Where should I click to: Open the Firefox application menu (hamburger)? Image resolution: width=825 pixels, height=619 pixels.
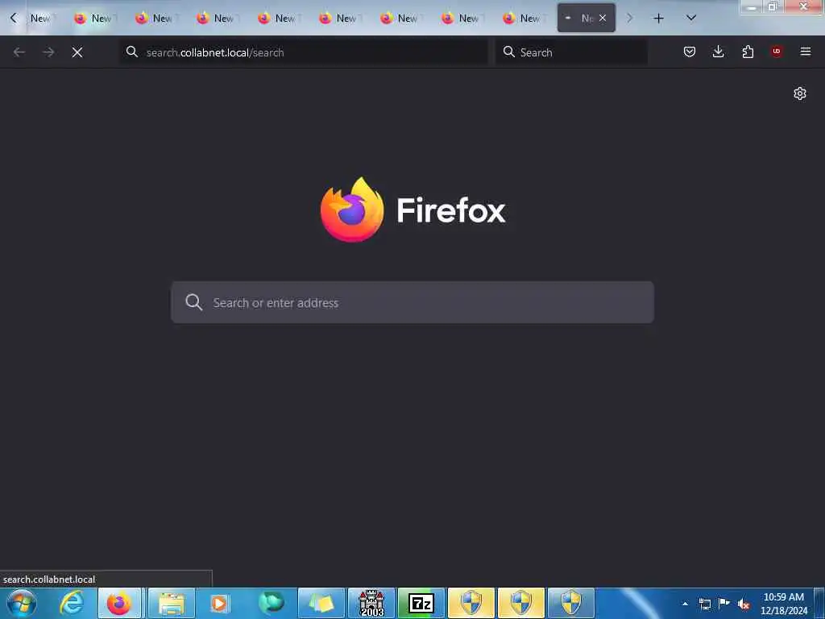[x=806, y=52]
